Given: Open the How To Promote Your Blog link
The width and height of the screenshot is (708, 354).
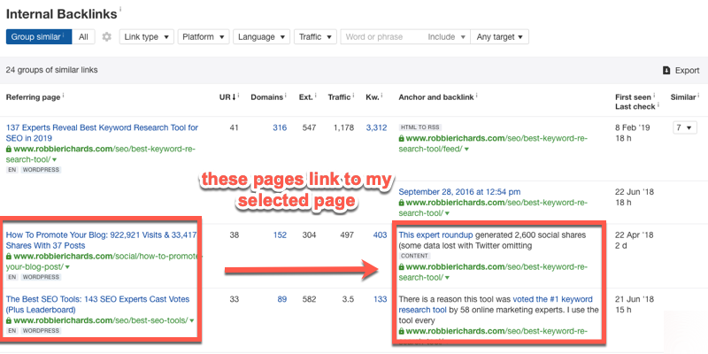Looking at the screenshot, I should click(102, 240).
